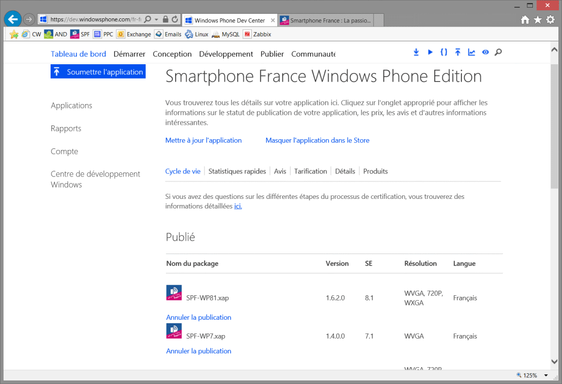Image resolution: width=562 pixels, height=384 pixels.
Task: Click the download arrow icon in the site header
Action: pyautogui.click(x=416, y=52)
